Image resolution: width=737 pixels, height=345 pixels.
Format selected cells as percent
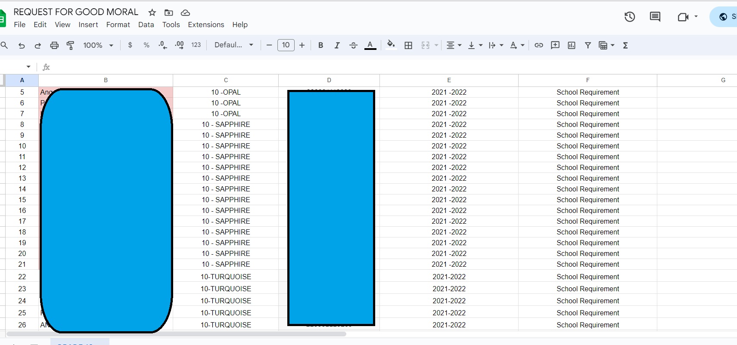(146, 45)
